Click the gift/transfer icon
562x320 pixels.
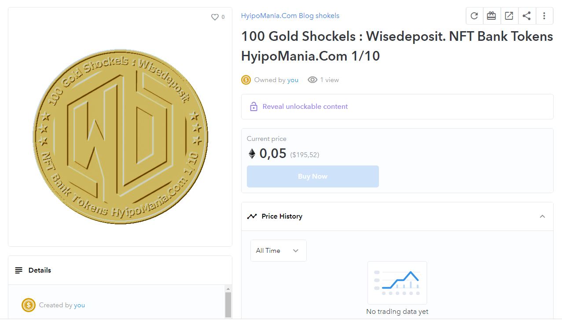coord(492,16)
